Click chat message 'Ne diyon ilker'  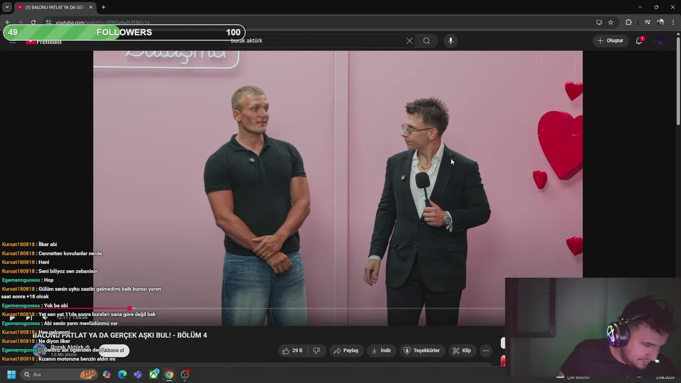coord(54,341)
